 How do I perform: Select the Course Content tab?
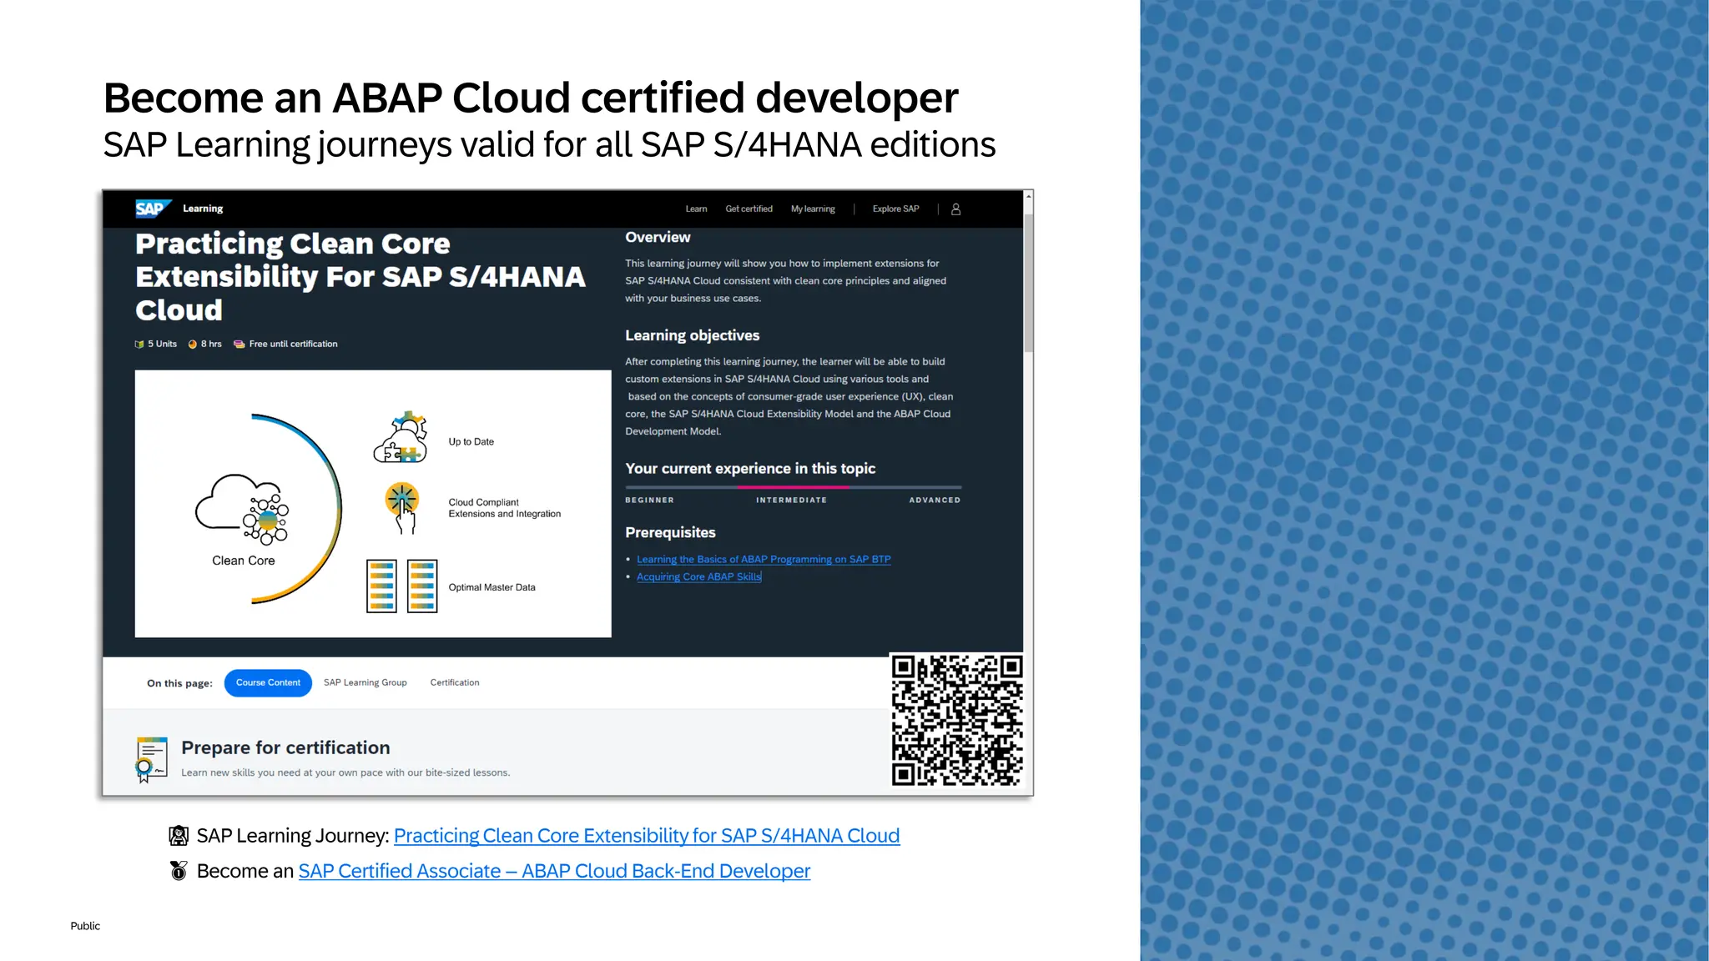[x=268, y=682]
